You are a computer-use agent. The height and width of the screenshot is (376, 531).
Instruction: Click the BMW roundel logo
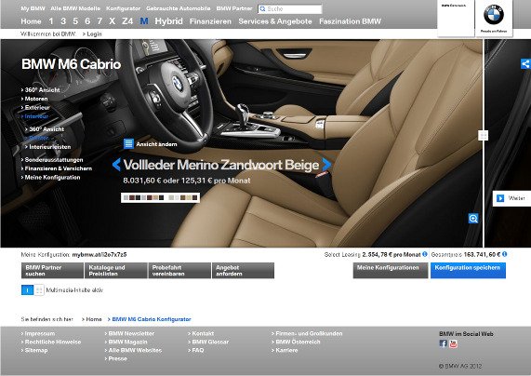pyautogui.click(x=494, y=14)
